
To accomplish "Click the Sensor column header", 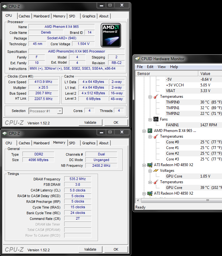I will pyautogui.click(x=167, y=73).
